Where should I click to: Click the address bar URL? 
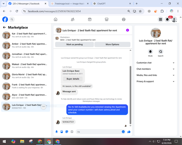coord(54,11)
